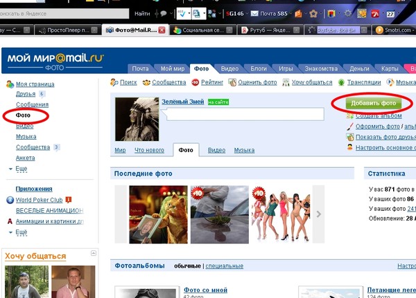Click the green Добавить фото button

click(373, 103)
